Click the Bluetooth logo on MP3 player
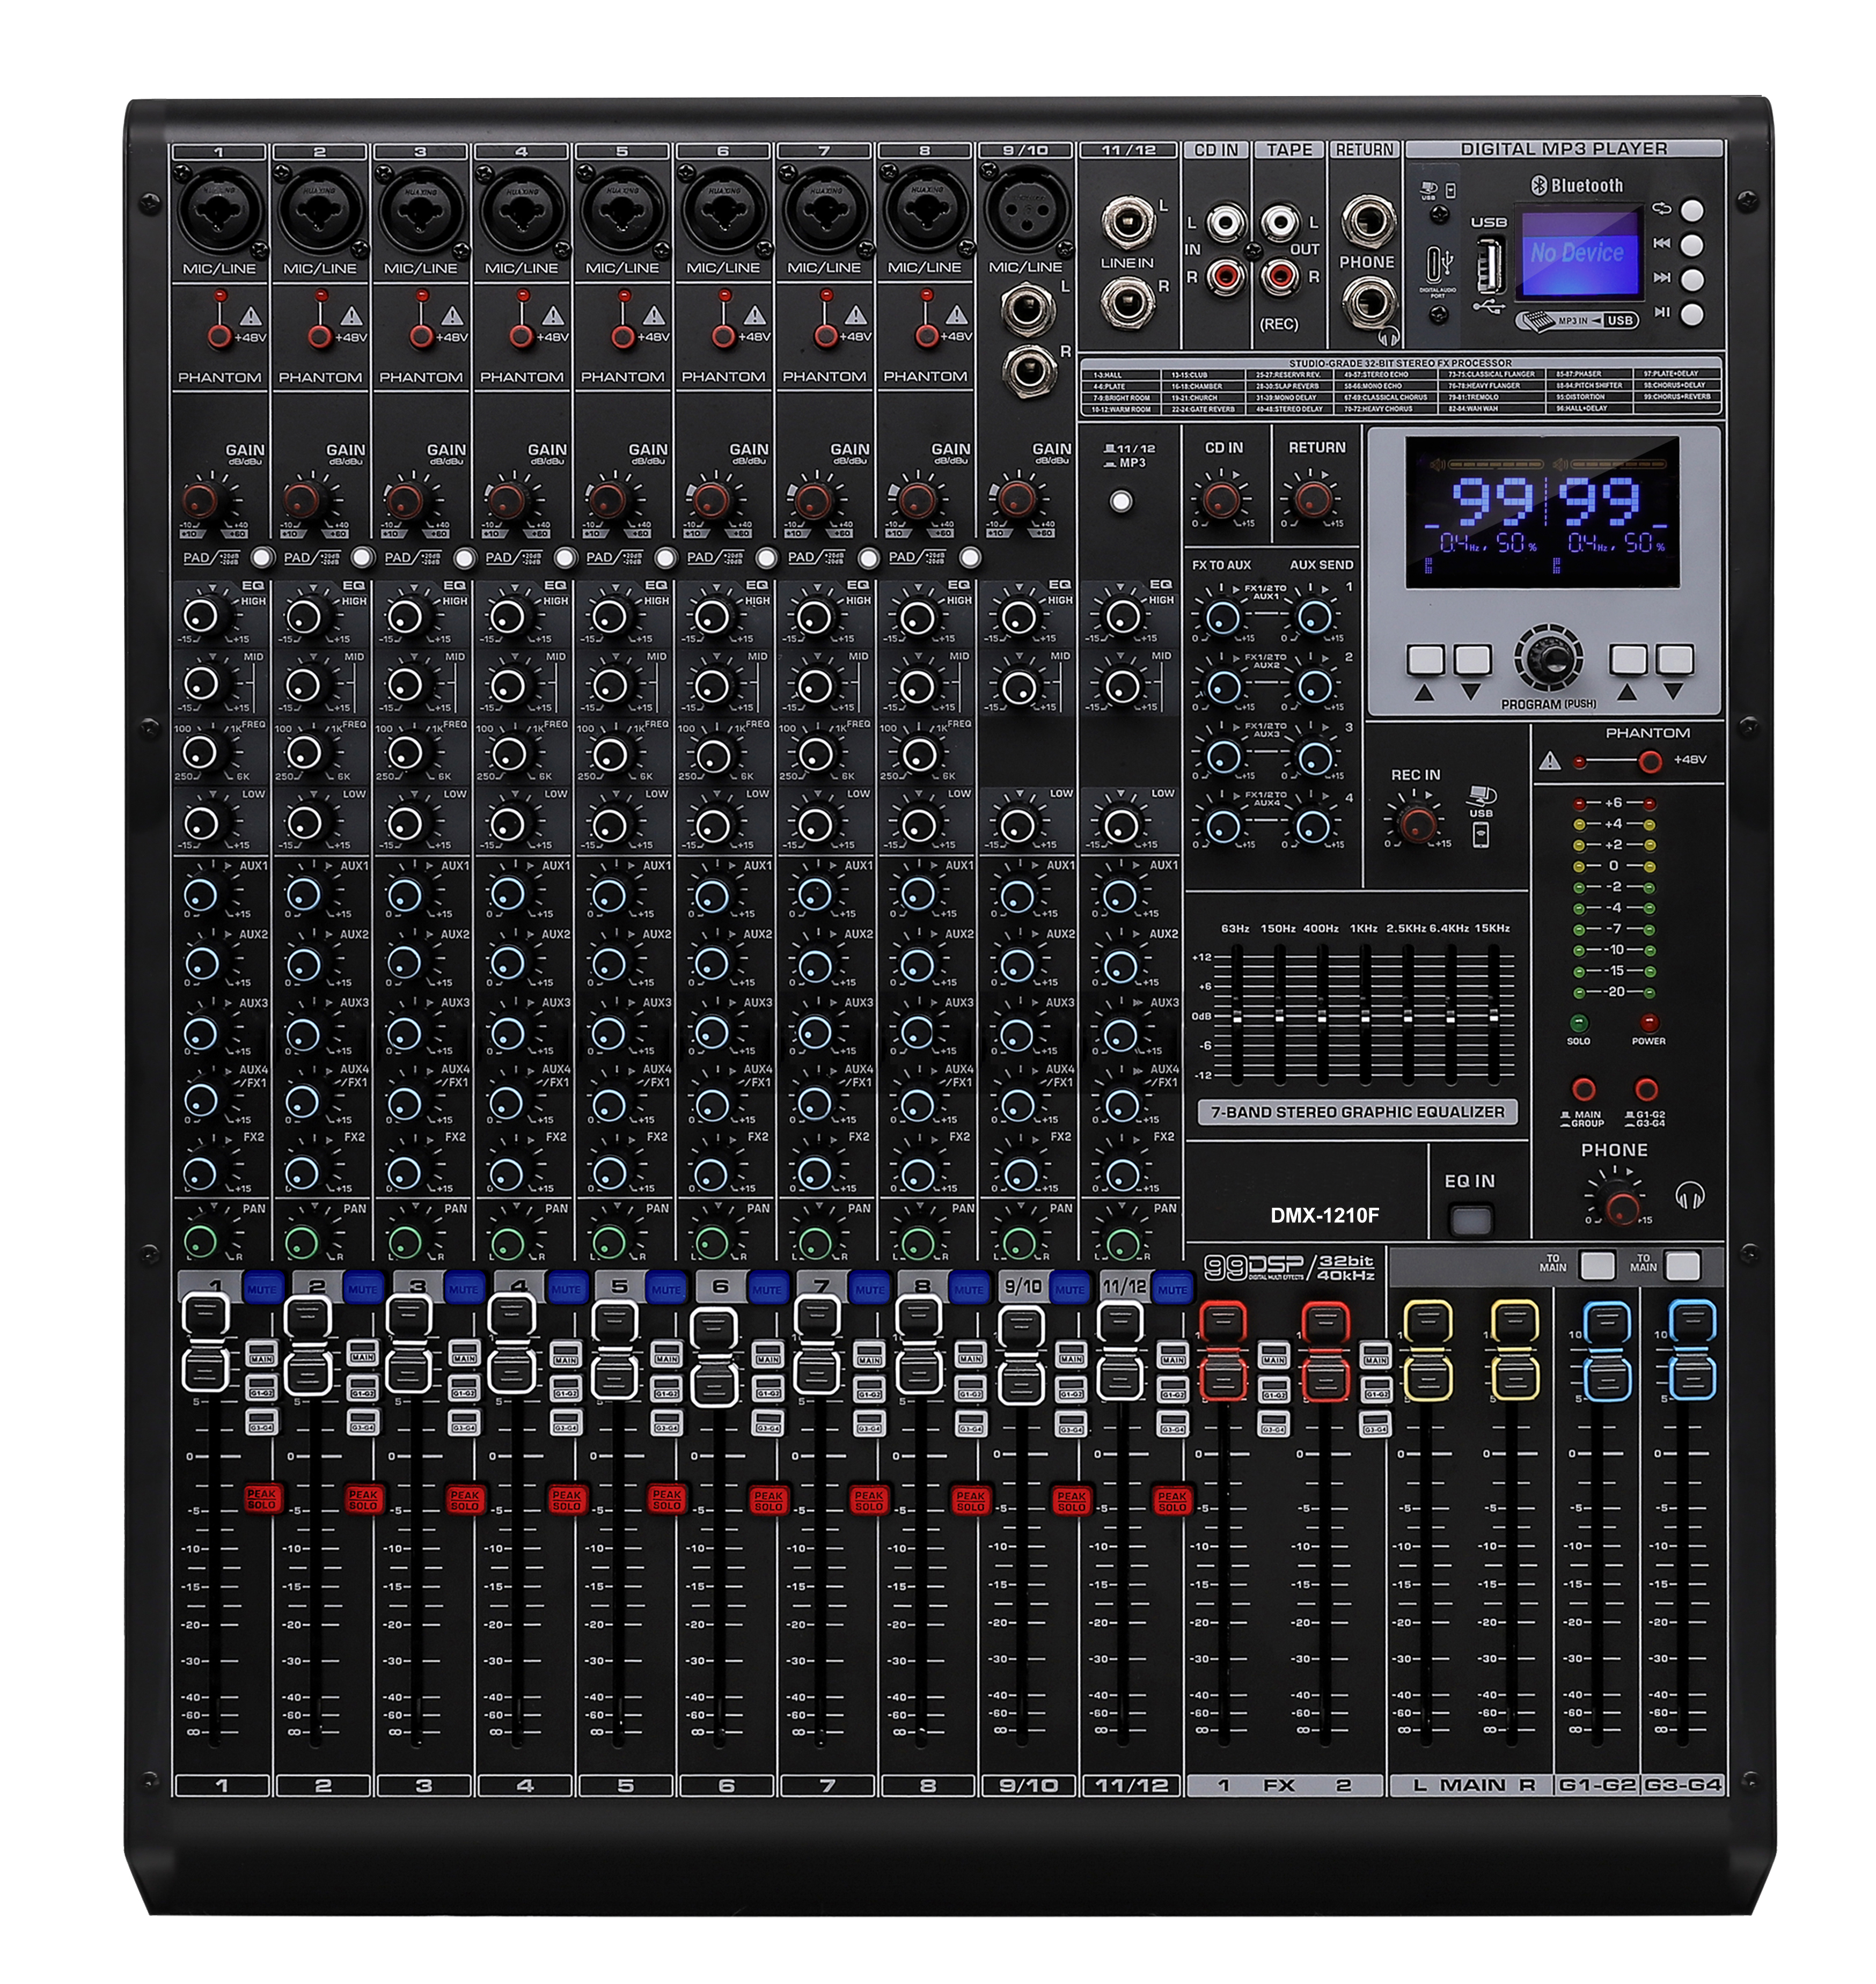This screenshot has width=1876, height=1984. click(x=1540, y=185)
